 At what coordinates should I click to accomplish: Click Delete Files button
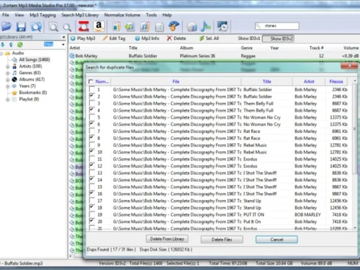click(222, 239)
